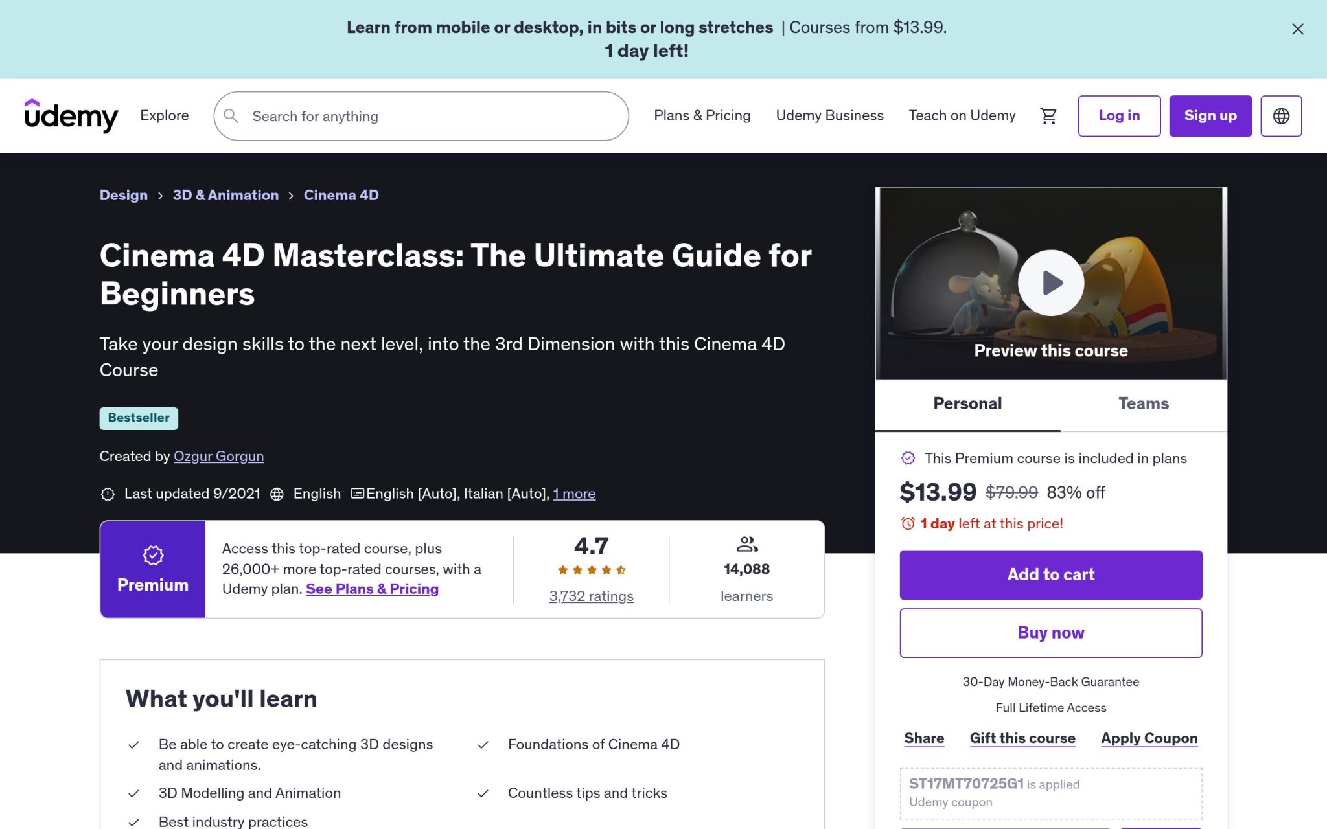Click Apply Coupon

[x=1149, y=738]
